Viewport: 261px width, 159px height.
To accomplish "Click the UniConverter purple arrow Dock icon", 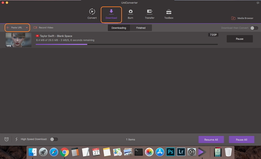I will (x=202, y=152).
